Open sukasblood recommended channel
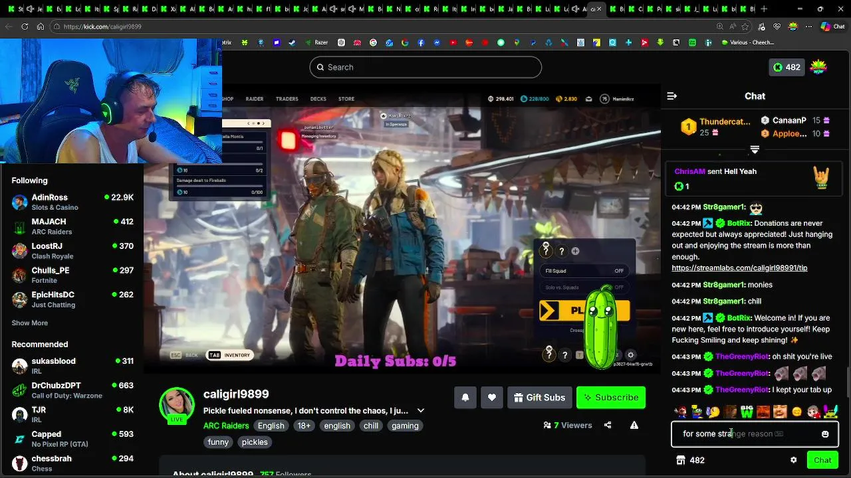851x478 pixels. point(72,366)
